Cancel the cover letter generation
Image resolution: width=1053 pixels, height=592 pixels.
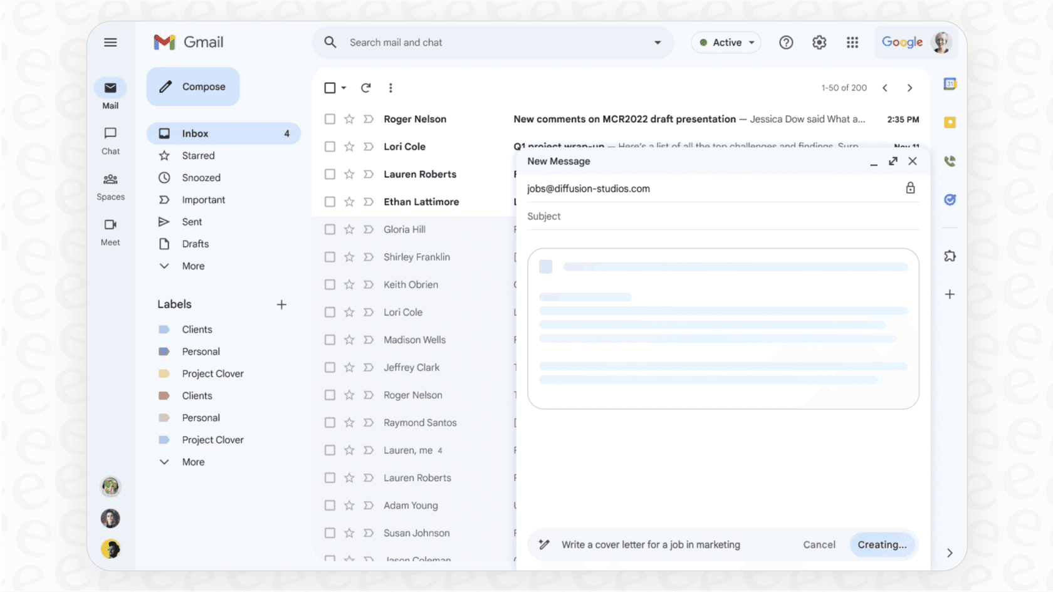point(819,544)
